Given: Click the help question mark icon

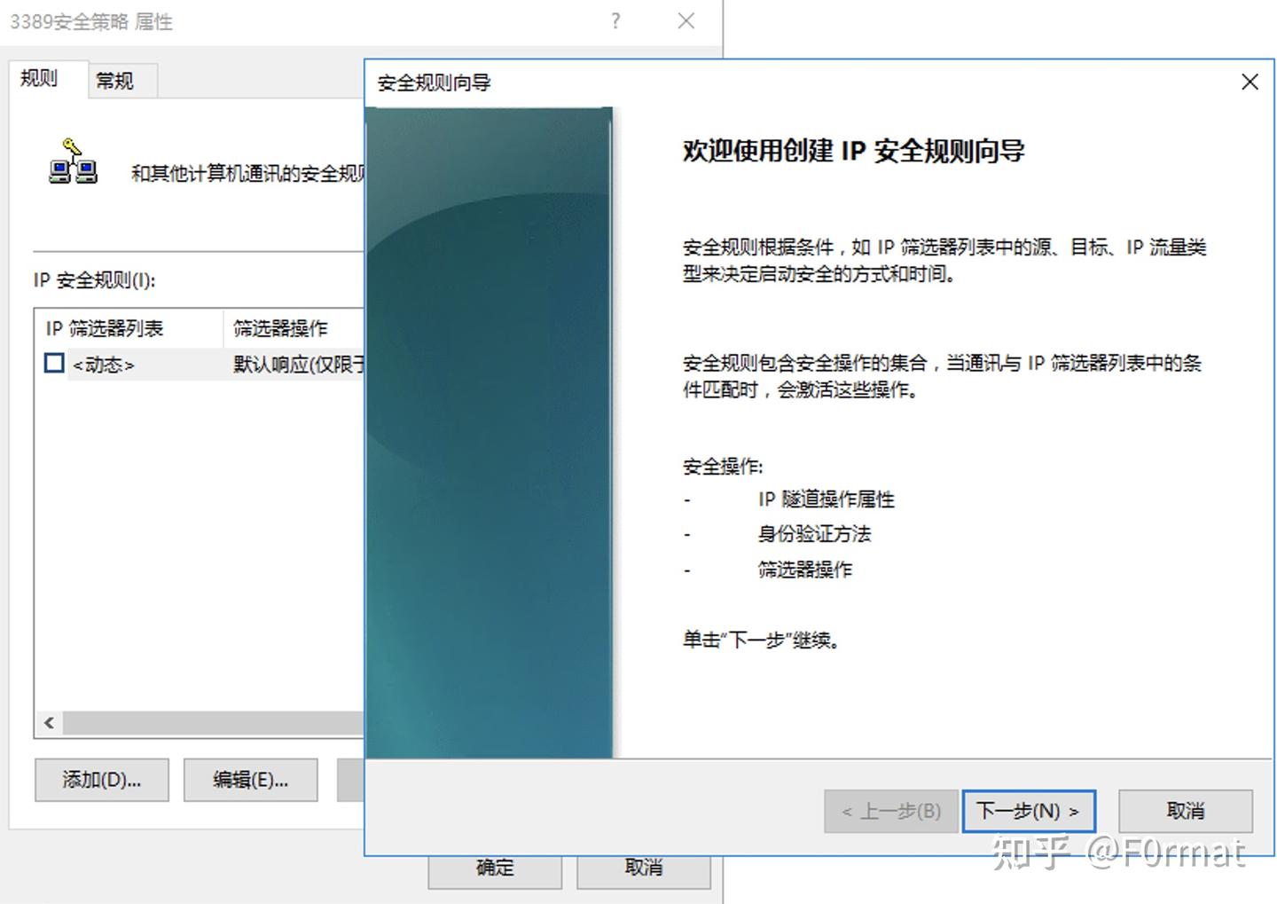Looking at the screenshot, I should coord(615,21).
